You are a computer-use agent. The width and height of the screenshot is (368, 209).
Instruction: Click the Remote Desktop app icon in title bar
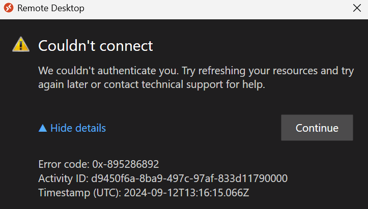9,8
